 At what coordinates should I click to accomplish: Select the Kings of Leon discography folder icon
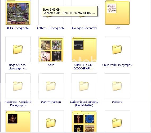(18, 49)
